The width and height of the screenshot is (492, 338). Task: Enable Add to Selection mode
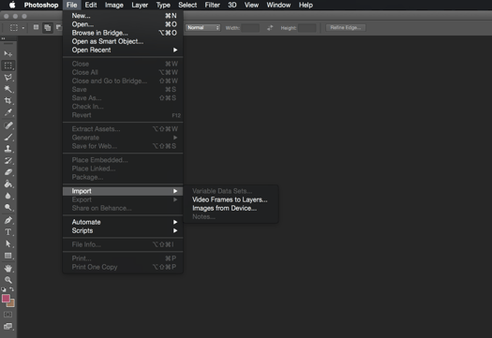pos(48,28)
